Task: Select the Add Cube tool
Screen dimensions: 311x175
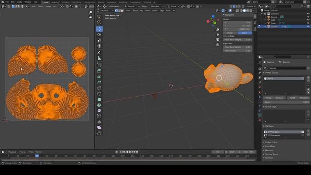Action: point(99,65)
